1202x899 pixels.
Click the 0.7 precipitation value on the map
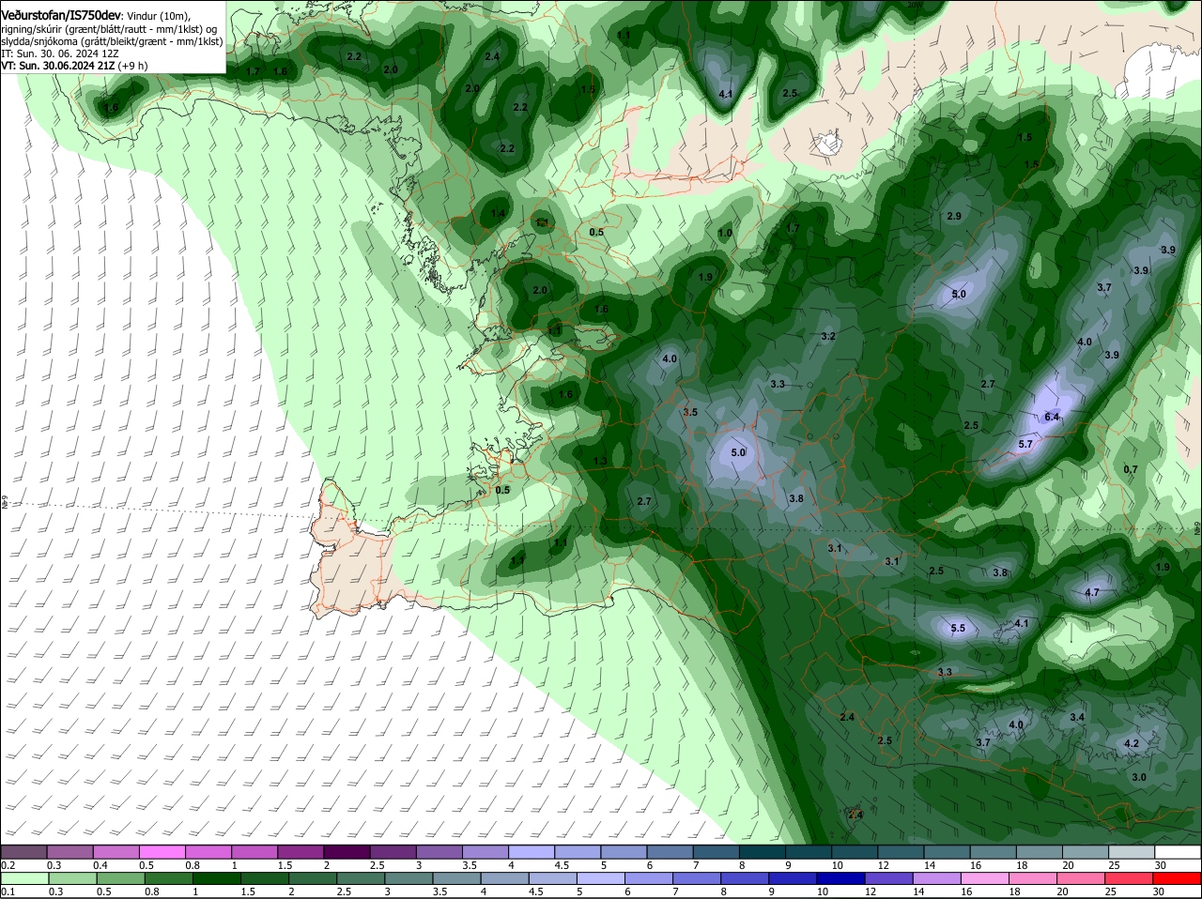point(1131,469)
